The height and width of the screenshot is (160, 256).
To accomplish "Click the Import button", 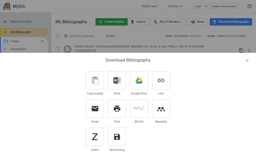I will pos(138,22).
